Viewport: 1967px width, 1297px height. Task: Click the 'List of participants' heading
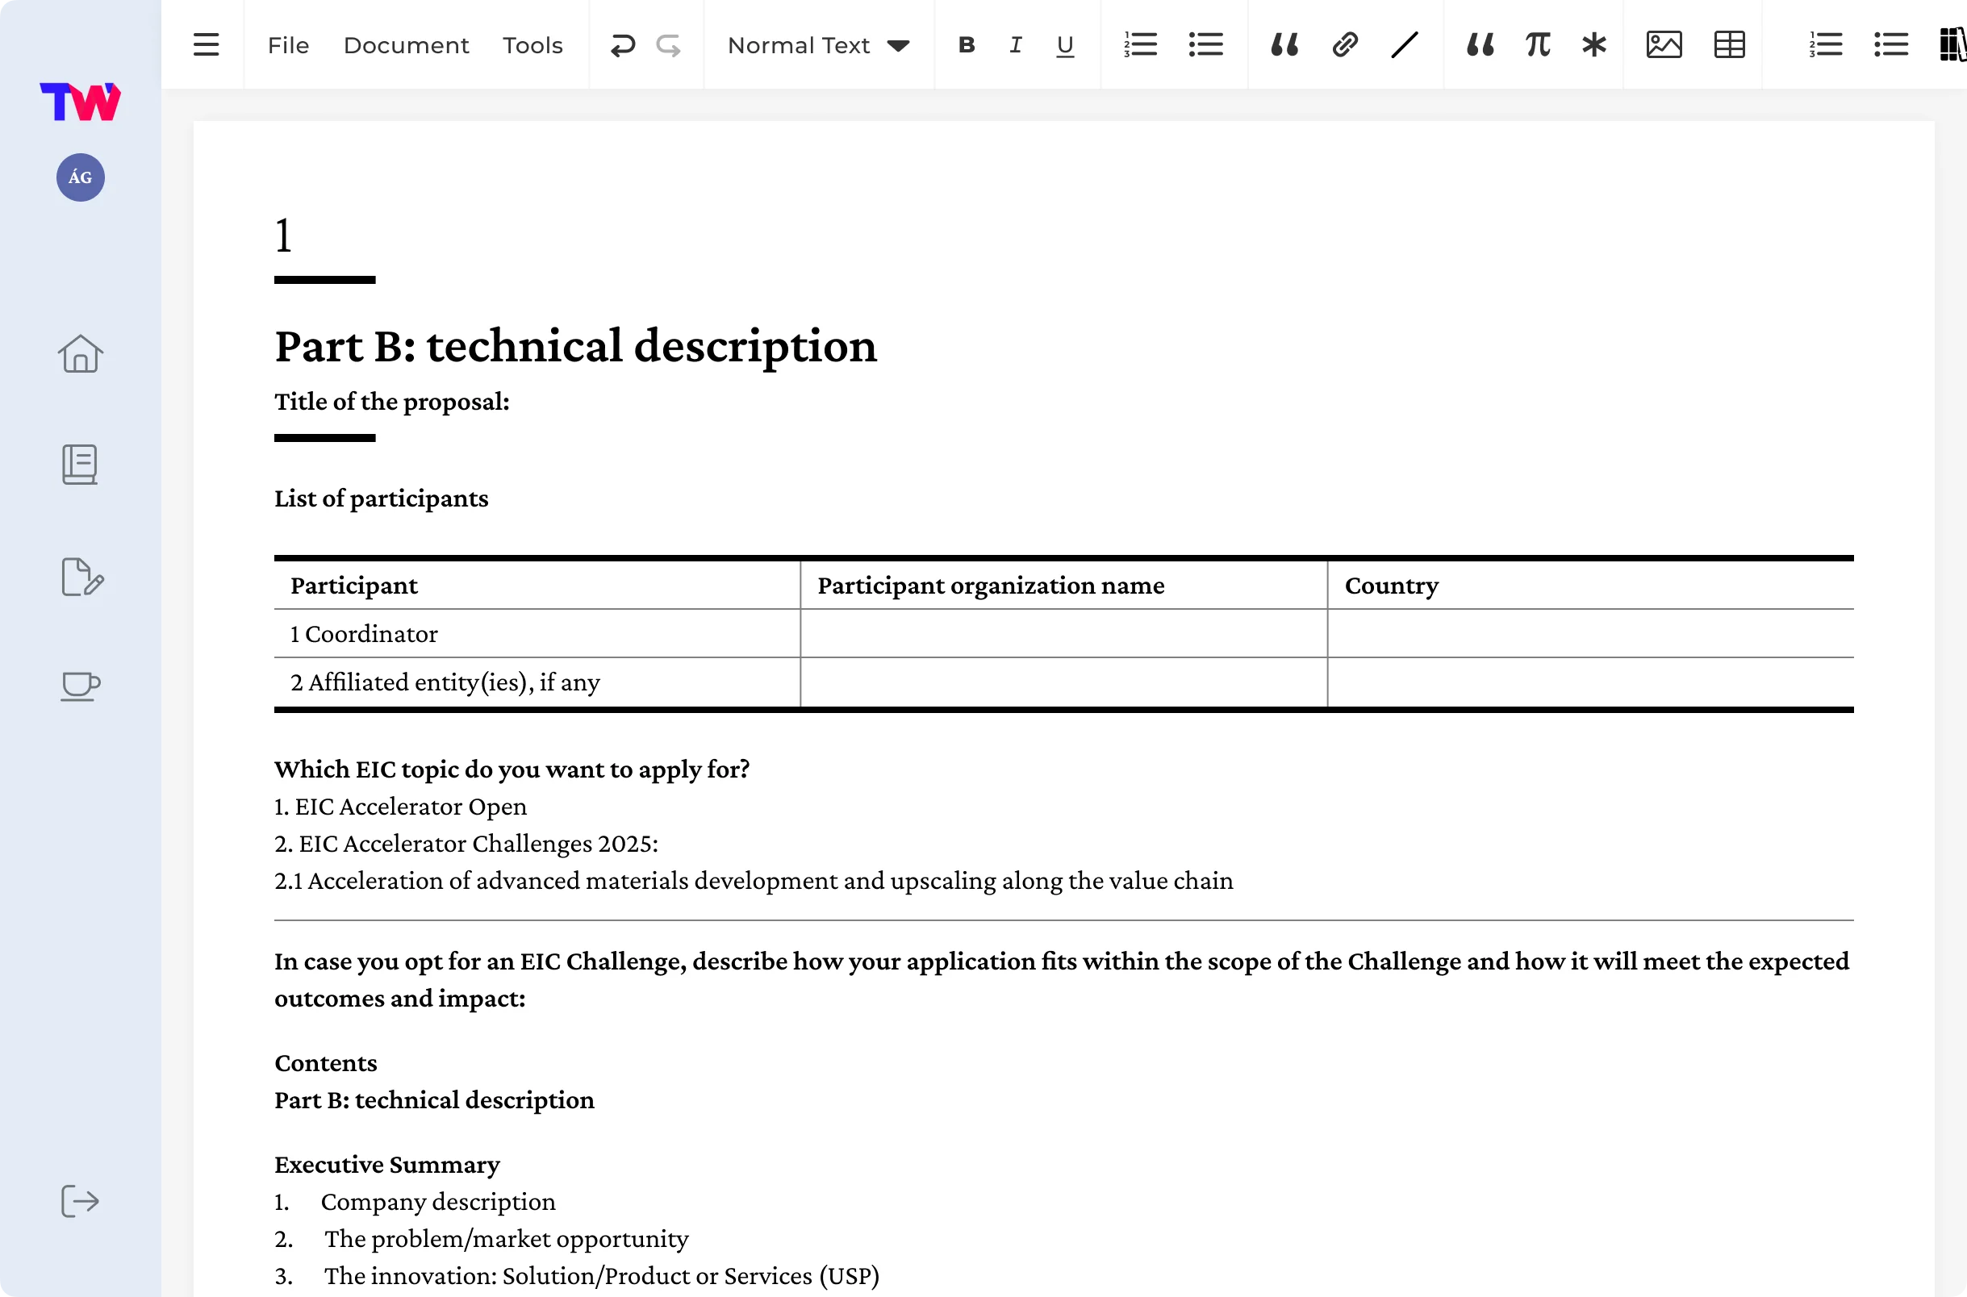(382, 498)
